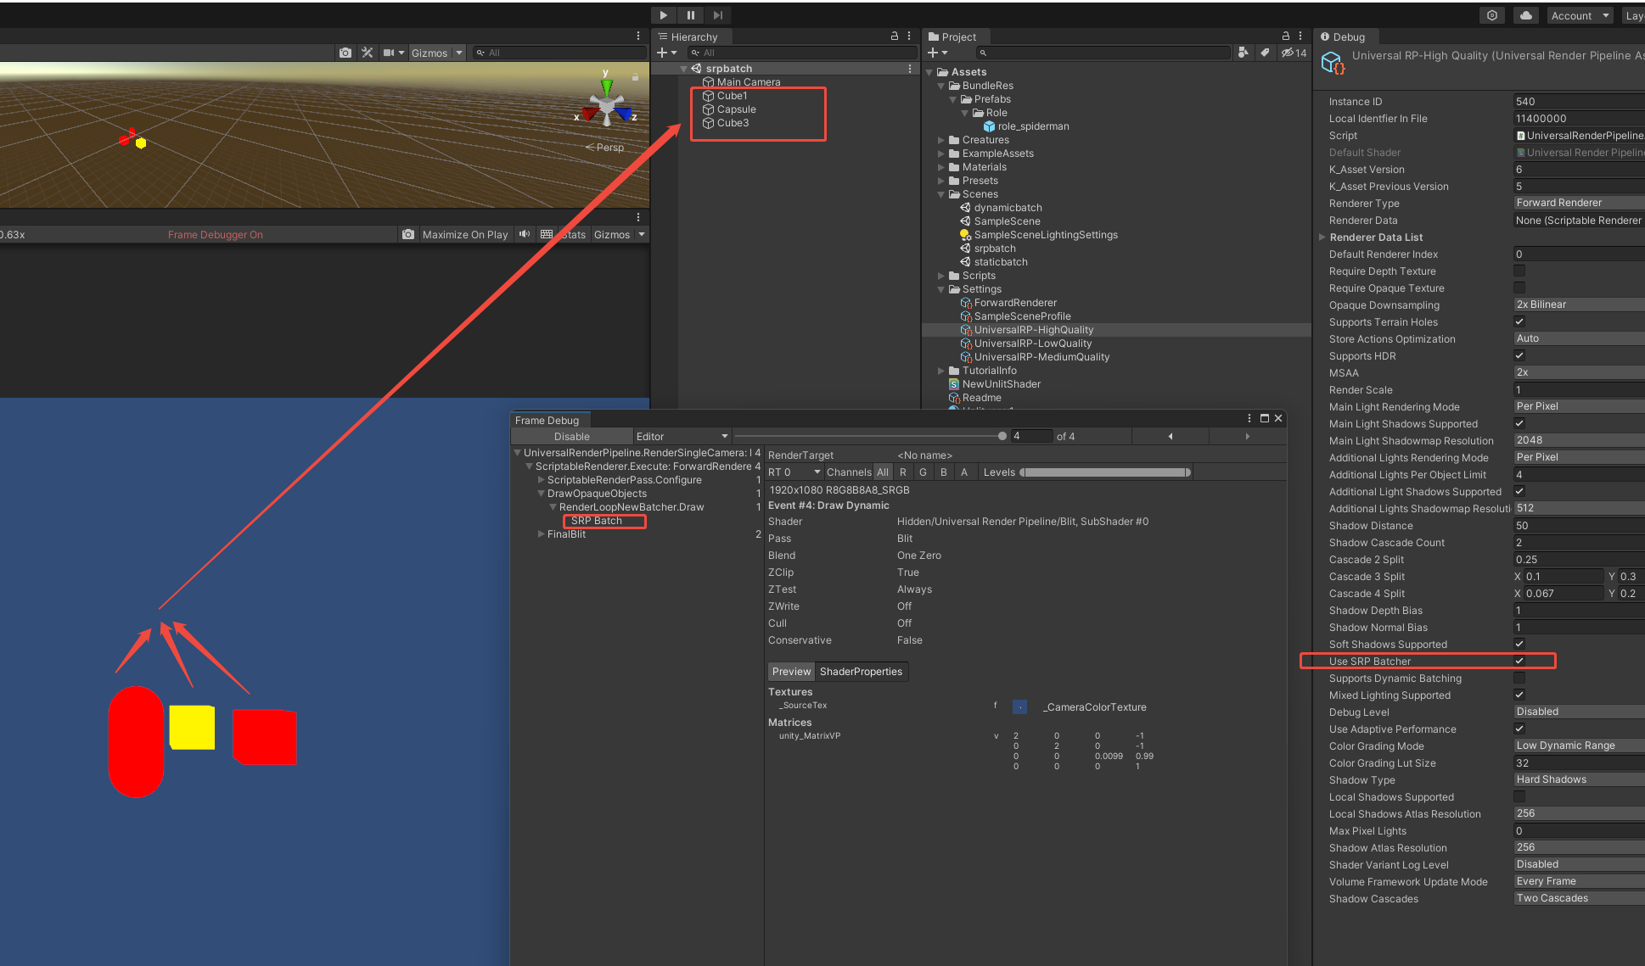This screenshot has width=1645, height=966.
Task: Click the Frame Debug event slider handle
Action: (x=1002, y=437)
